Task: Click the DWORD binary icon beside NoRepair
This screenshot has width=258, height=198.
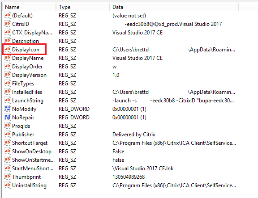Action: (x=8, y=118)
